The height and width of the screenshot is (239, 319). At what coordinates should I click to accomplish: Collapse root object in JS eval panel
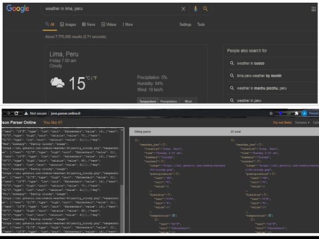click(232, 140)
